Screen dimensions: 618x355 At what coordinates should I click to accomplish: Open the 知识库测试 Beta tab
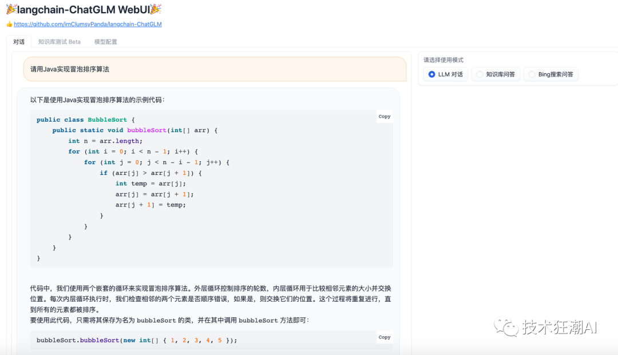click(59, 42)
